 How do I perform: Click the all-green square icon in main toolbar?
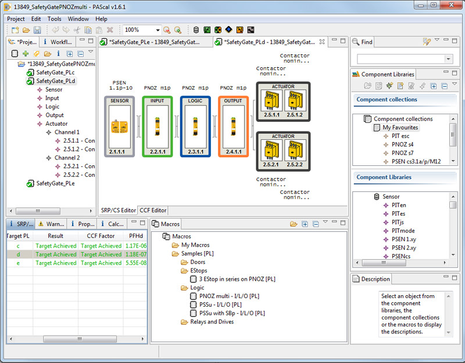coord(207,30)
